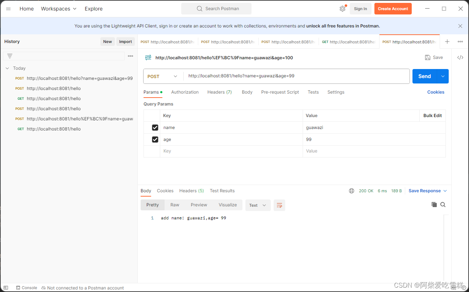Viewport: 469px width, 292px height.
Task: Open the History filter icon
Action: (9, 56)
